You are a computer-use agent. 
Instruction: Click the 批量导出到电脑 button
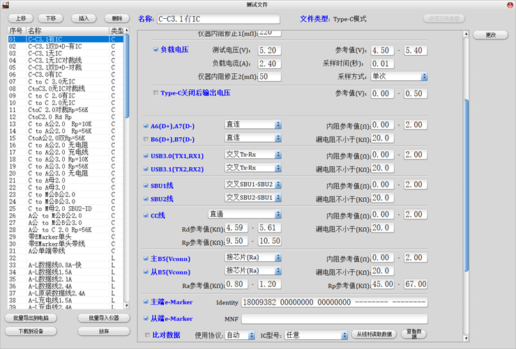point(33,318)
